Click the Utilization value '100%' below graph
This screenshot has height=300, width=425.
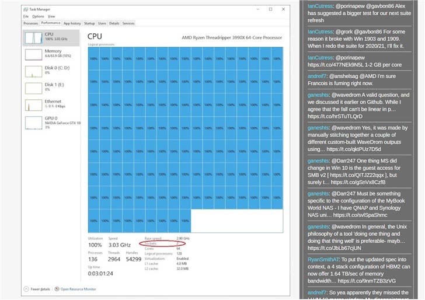tap(95, 245)
